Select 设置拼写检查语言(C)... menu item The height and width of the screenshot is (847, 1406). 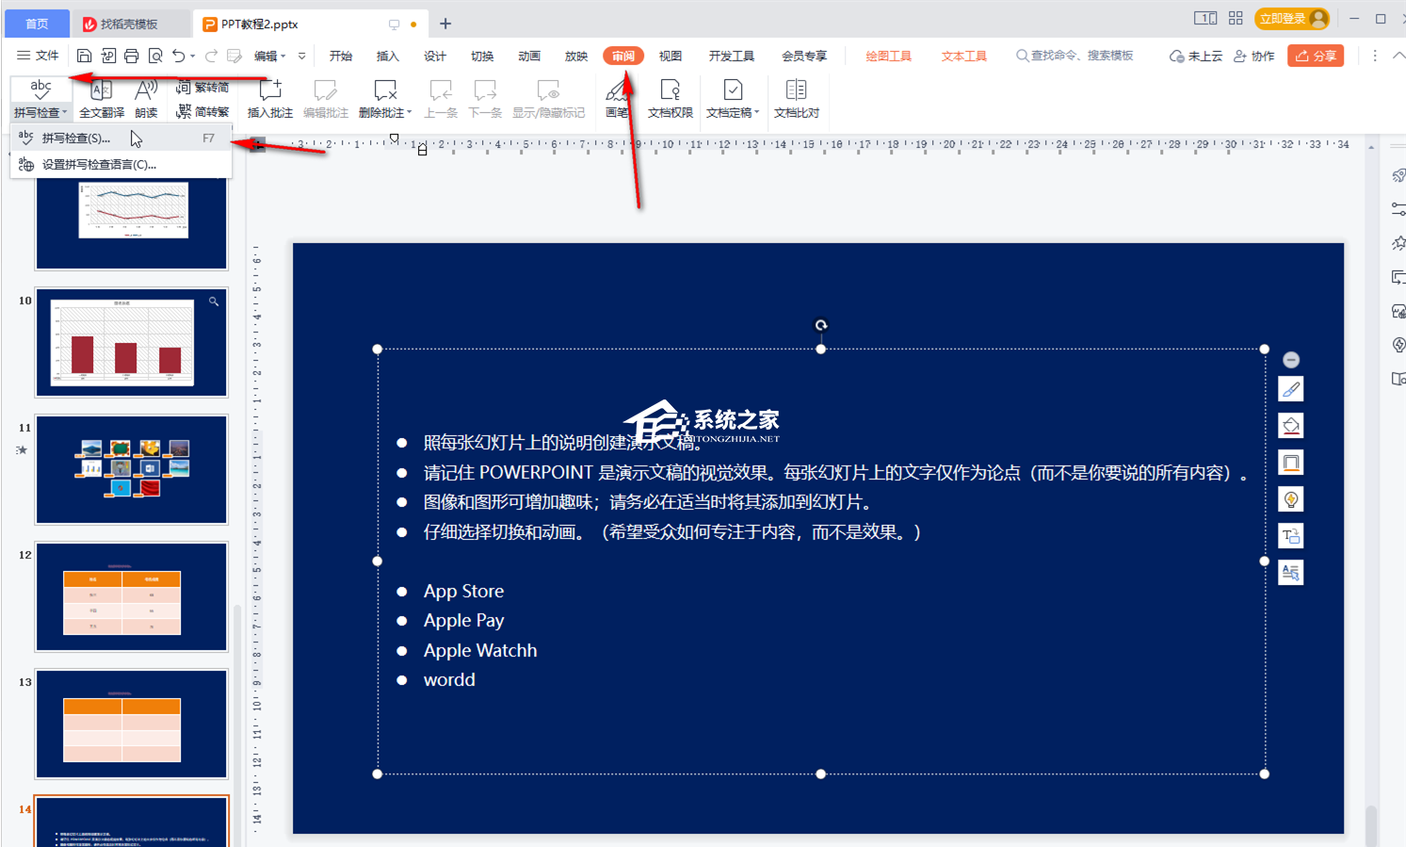[121, 165]
